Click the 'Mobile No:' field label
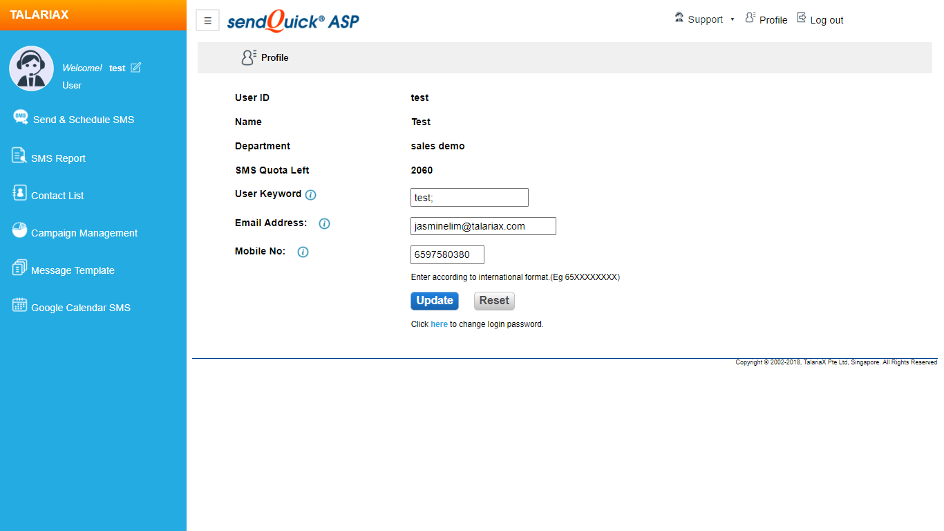Screen dimensions: 944x531 [x=260, y=251]
